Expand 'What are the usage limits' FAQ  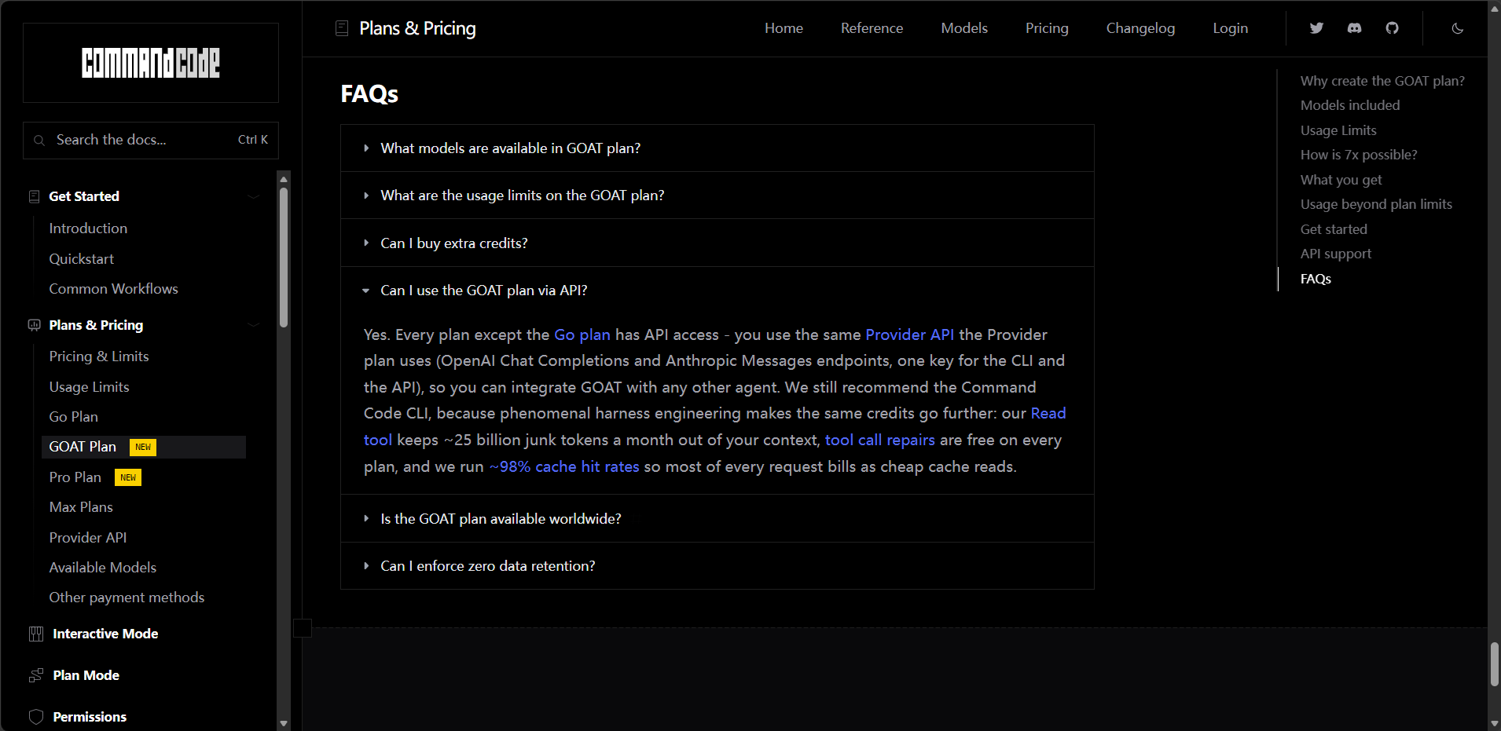pos(717,196)
